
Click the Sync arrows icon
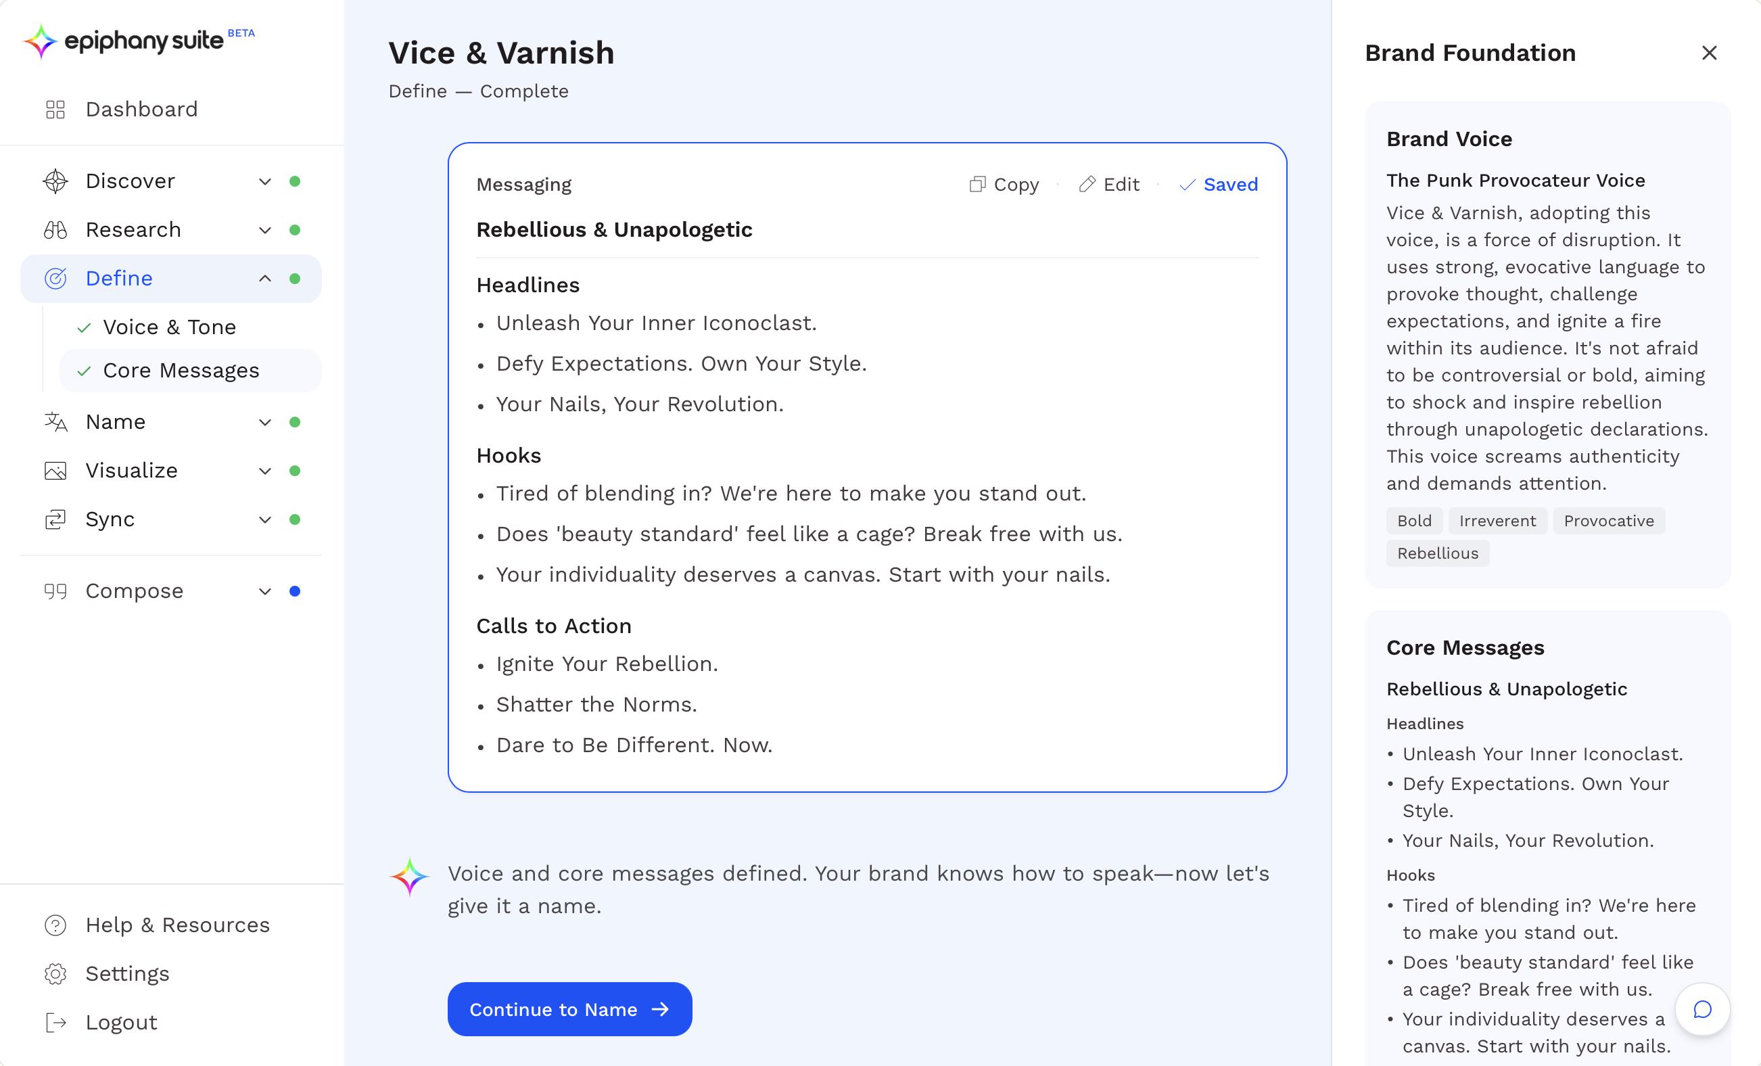55,519
